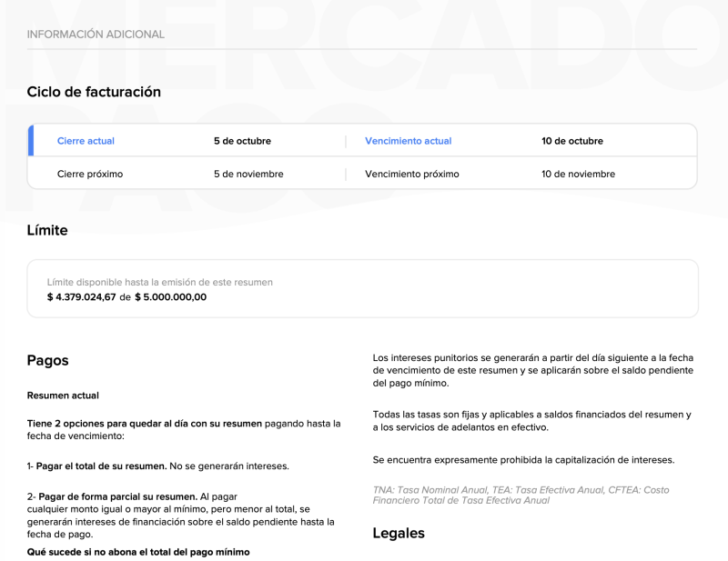
Task: Select the 10 de noviembre date
Action: (578, 174)
